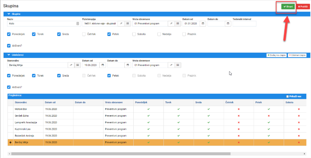Uncheck Petek in the Udeleženci section
Screen dimensions: 311x158
[109, 76]
